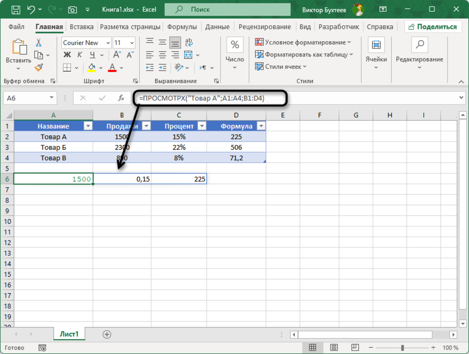Open the font size dropdown

pos(131,43)
